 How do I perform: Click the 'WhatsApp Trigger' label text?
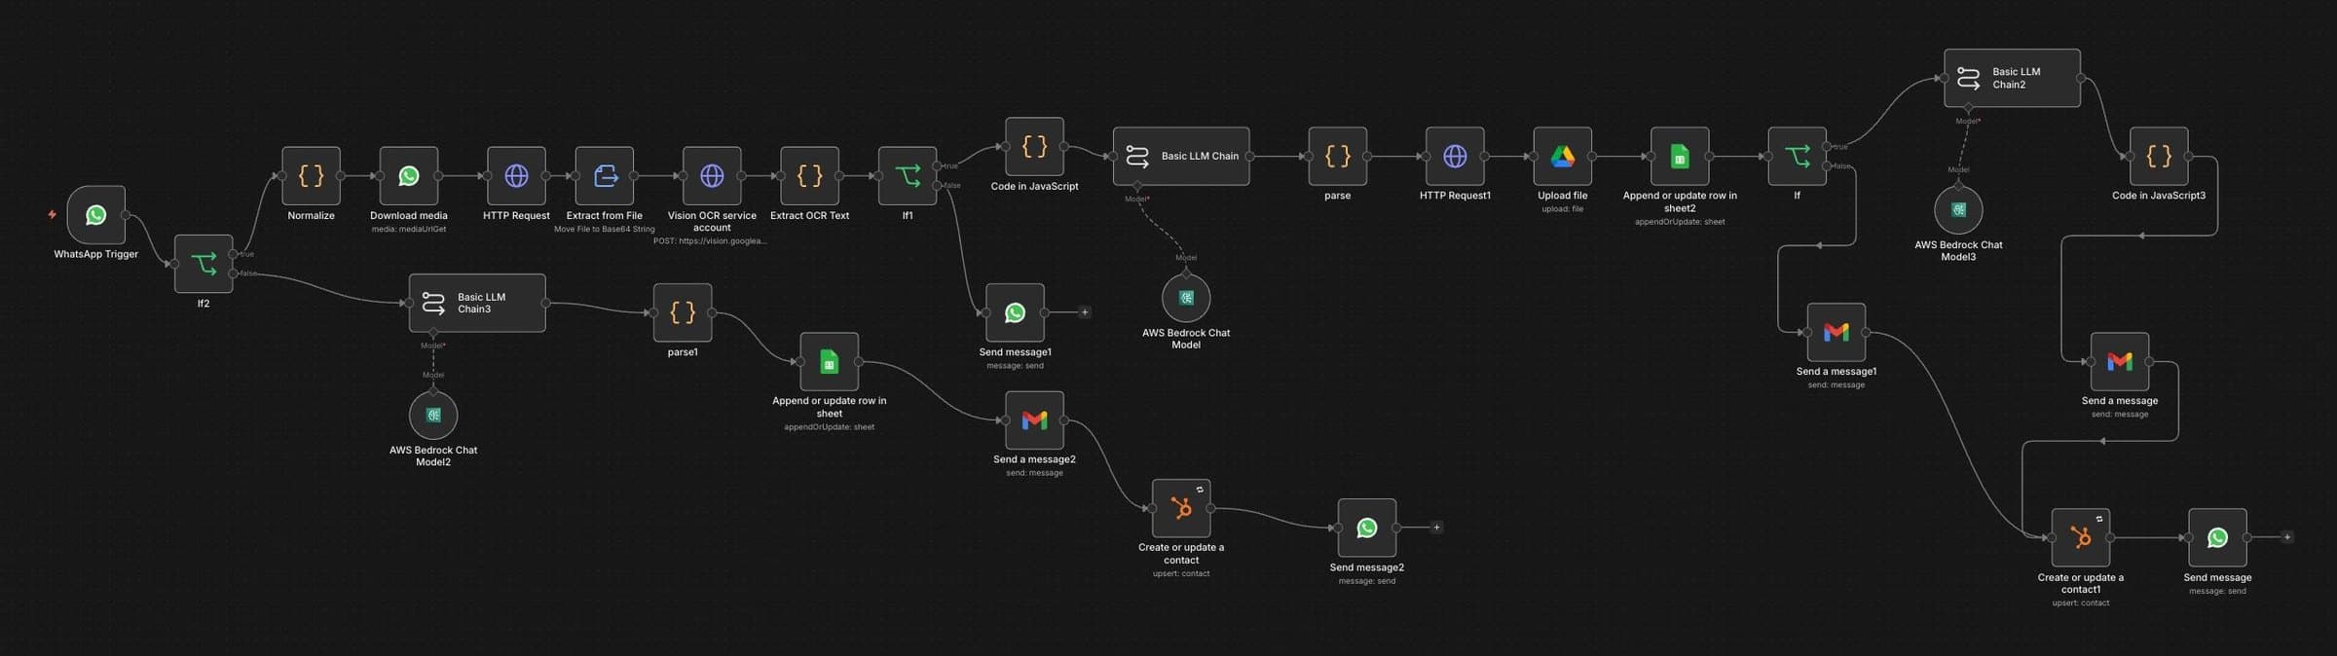tap(95, 255)
